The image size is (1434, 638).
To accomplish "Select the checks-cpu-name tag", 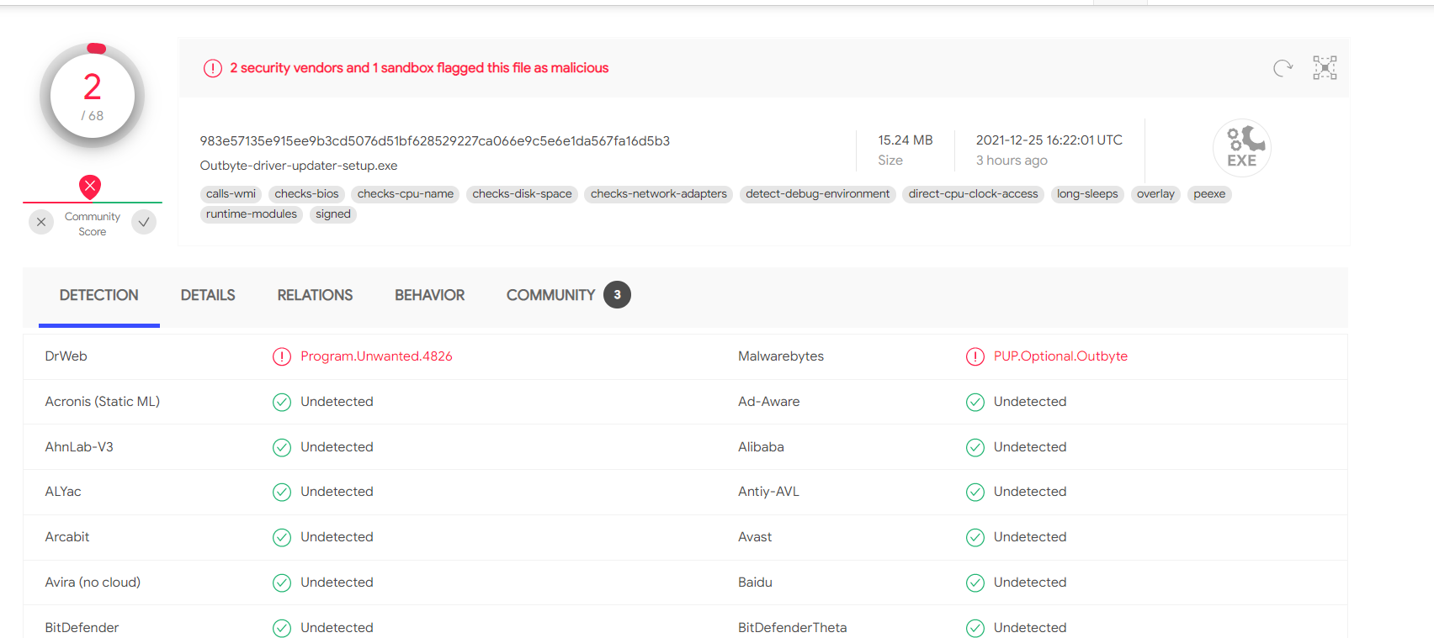I will click(x=406, y=194).
